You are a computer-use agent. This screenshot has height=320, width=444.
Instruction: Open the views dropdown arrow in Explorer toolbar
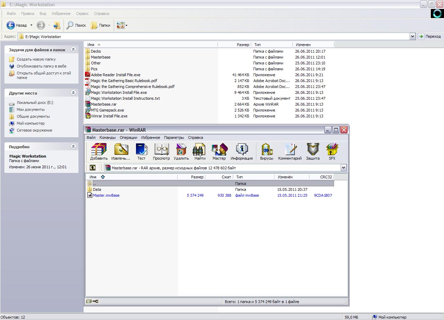pos(127,25)
